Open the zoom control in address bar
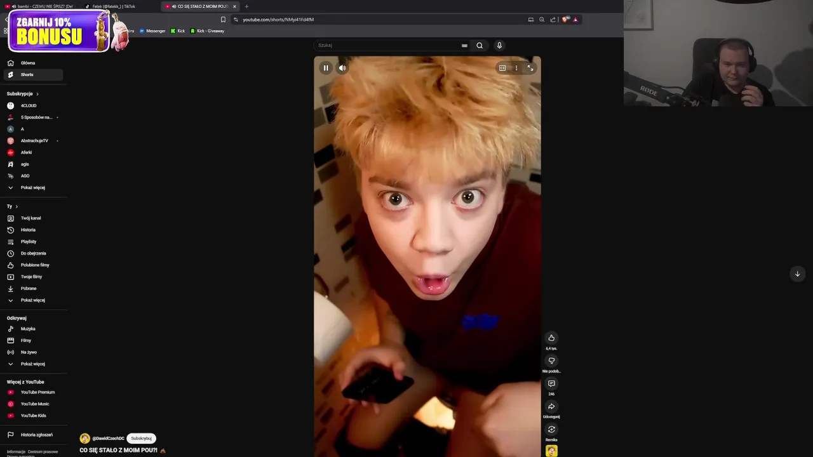 542,20
